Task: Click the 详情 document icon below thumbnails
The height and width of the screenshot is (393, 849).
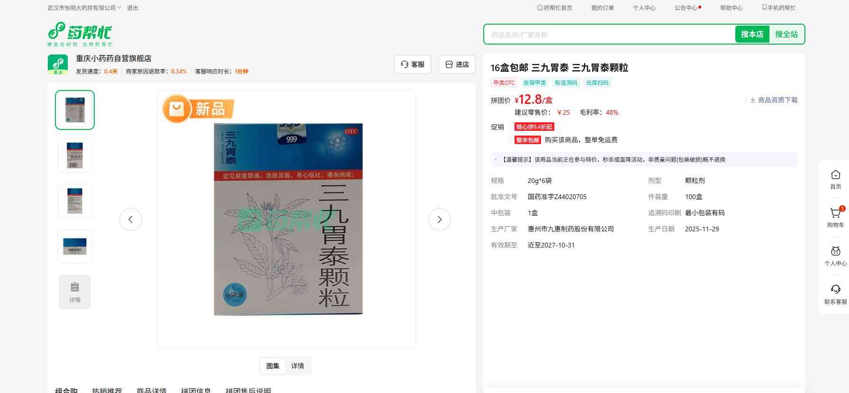Action: tap(75, 292)
